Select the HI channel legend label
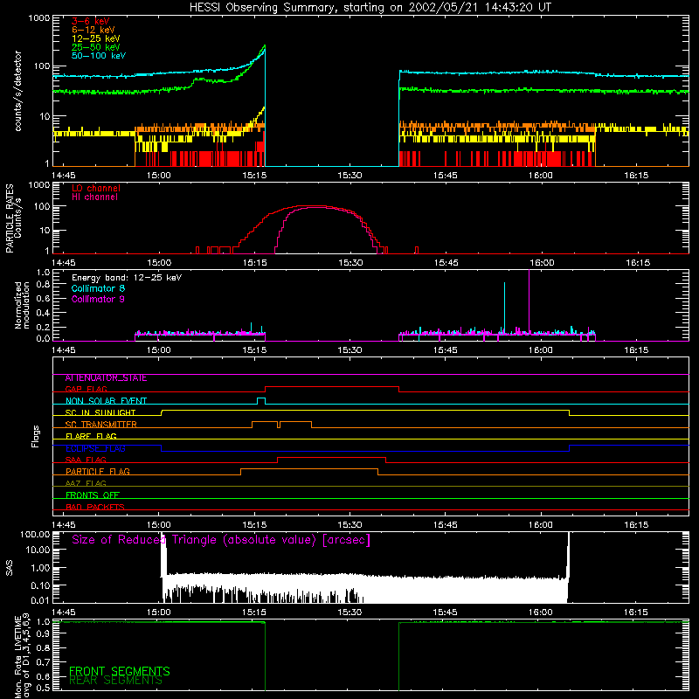 pos(95,197)
